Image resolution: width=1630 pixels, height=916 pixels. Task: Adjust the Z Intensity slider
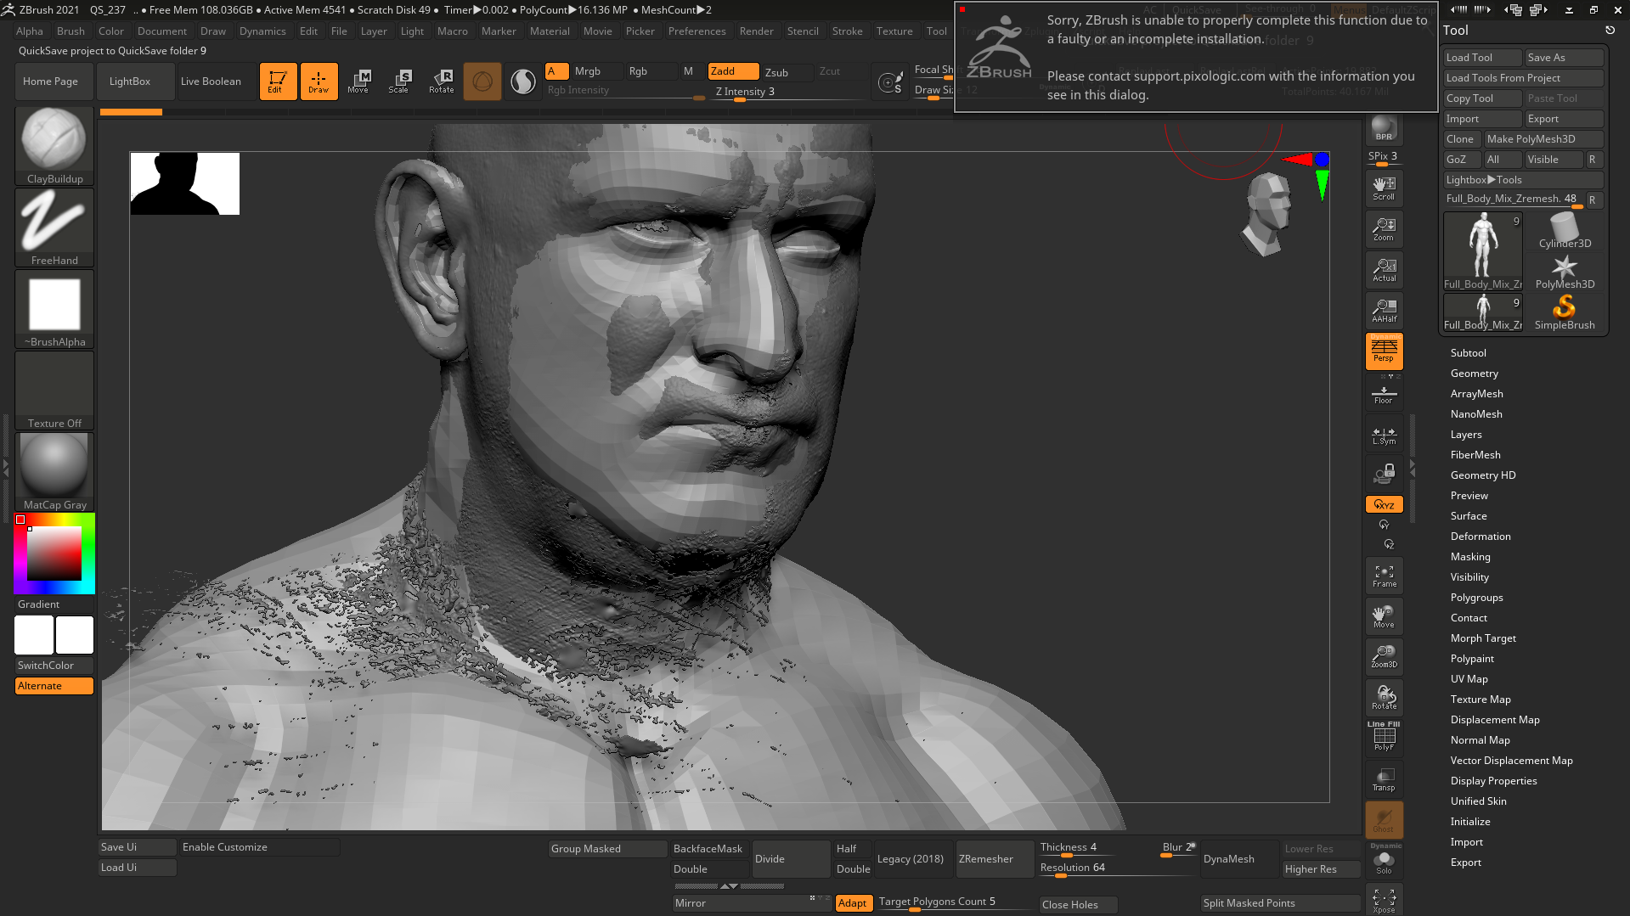[x=788, y=92]
